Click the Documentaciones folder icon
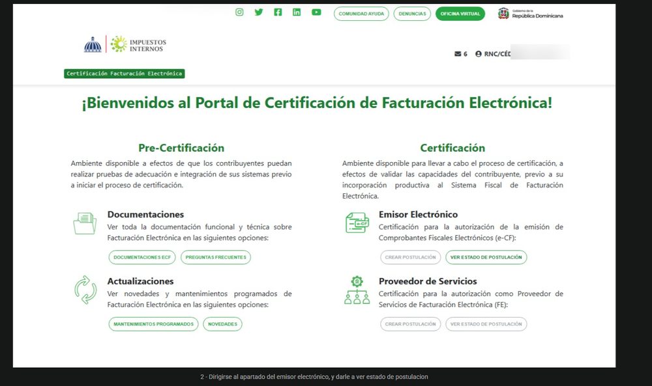 tap(85, 223)
